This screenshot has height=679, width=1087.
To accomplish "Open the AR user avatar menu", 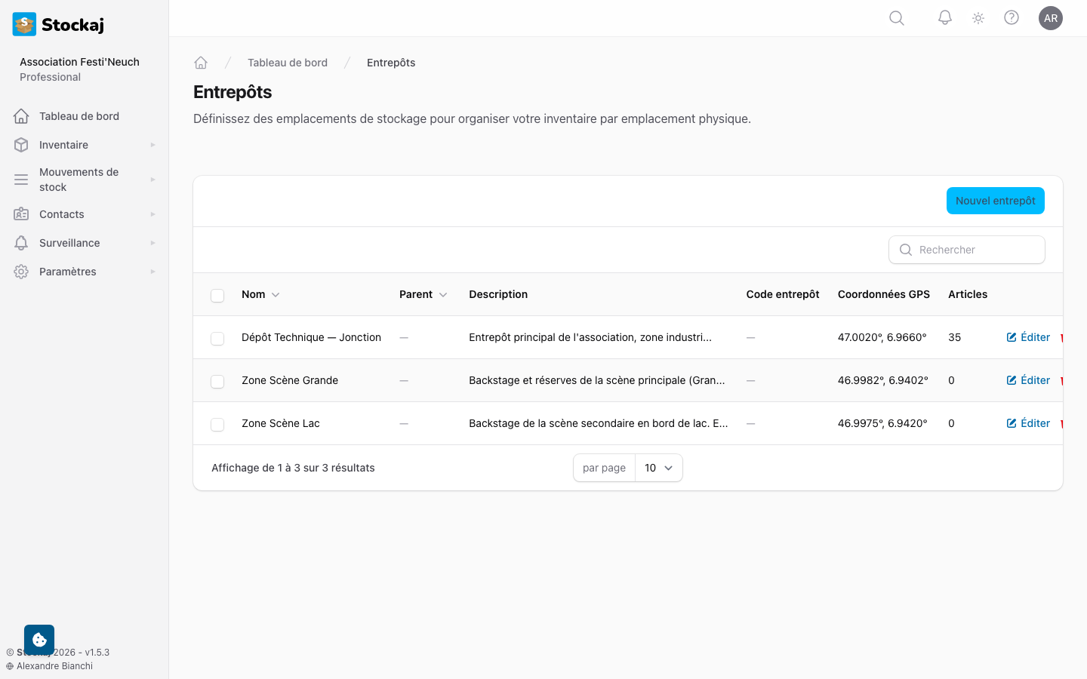I will pyautogui.click(x=1051, y=18).
